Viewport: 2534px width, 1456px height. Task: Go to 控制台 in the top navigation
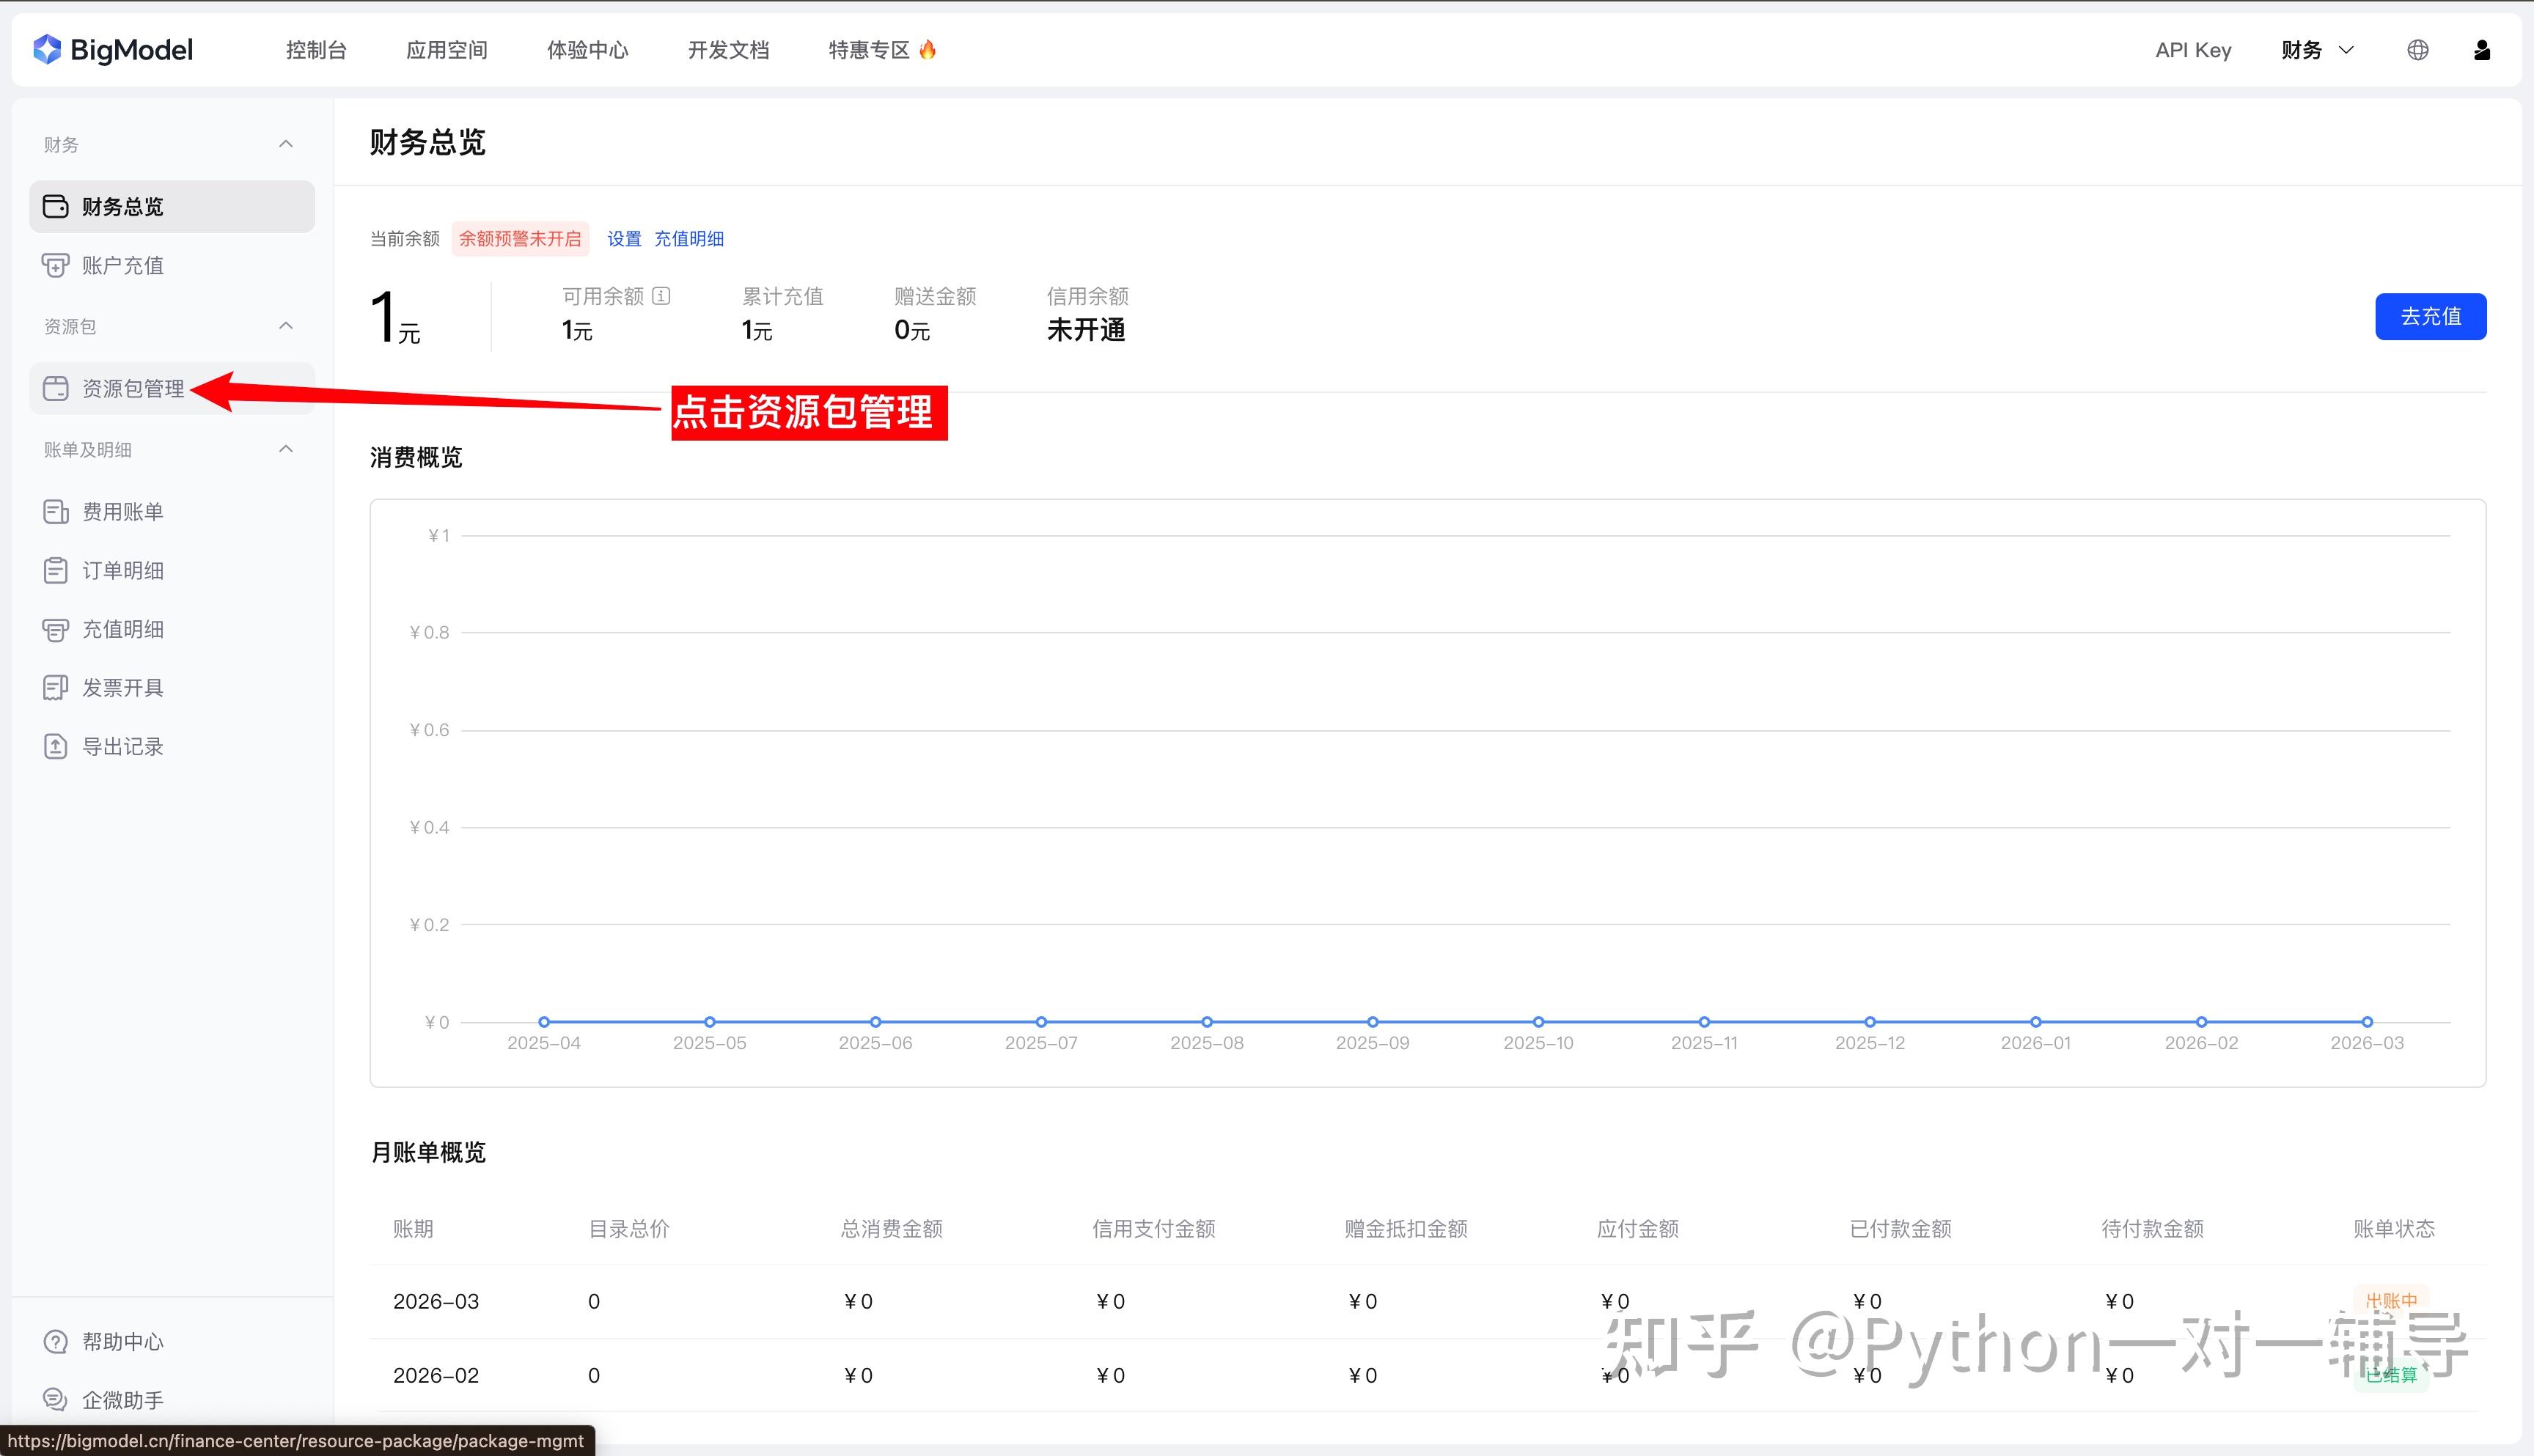(316, 50)
